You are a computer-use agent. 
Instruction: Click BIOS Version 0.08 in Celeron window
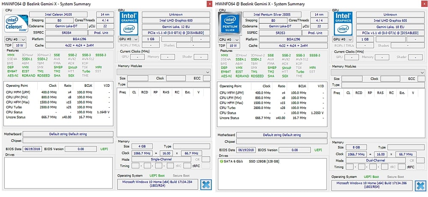(81, 149)
